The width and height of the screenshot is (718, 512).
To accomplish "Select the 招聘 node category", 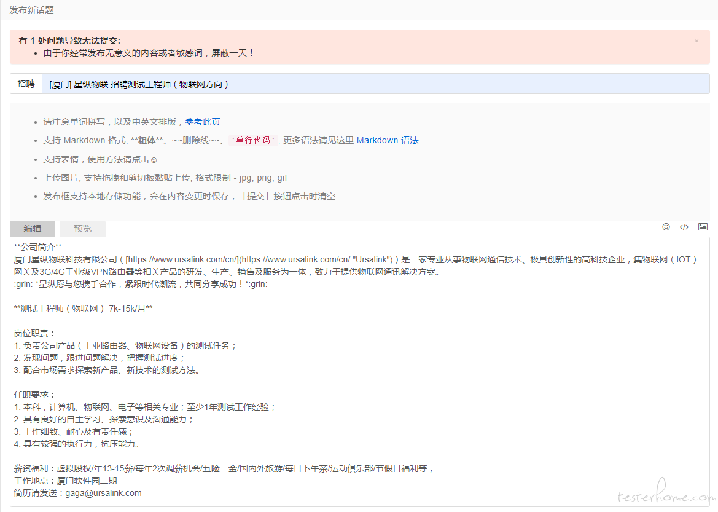I will [x=26, y=84].
